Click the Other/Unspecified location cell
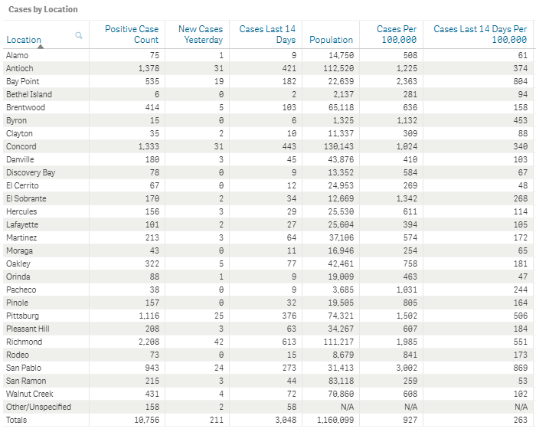Image resolution: width=536 pixels, height=432 pixels. (x=38, y=407)
